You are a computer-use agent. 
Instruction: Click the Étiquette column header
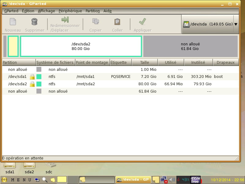pyautogui.click(x=121, y=63)
